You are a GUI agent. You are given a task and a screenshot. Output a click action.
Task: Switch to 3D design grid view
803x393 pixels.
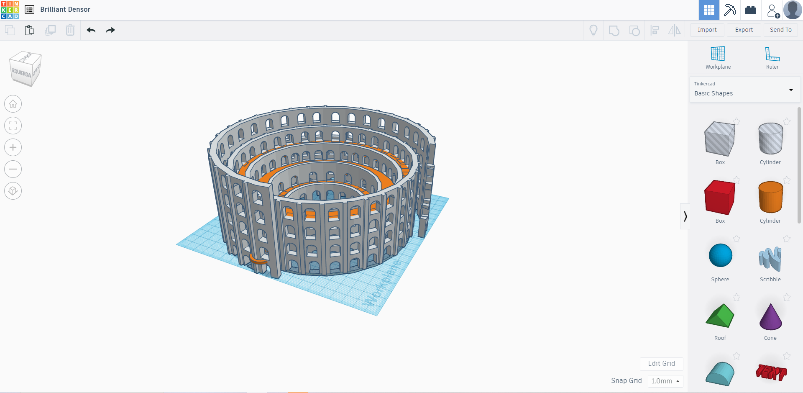click(709, 10)
